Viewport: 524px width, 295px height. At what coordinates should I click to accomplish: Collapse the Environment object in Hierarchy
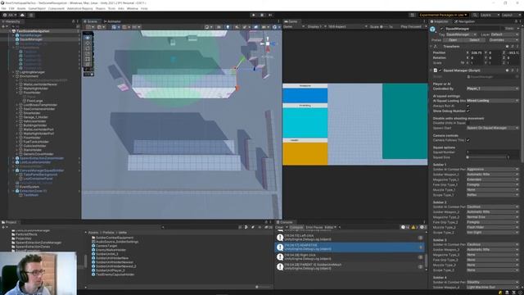tap(14, 76)
